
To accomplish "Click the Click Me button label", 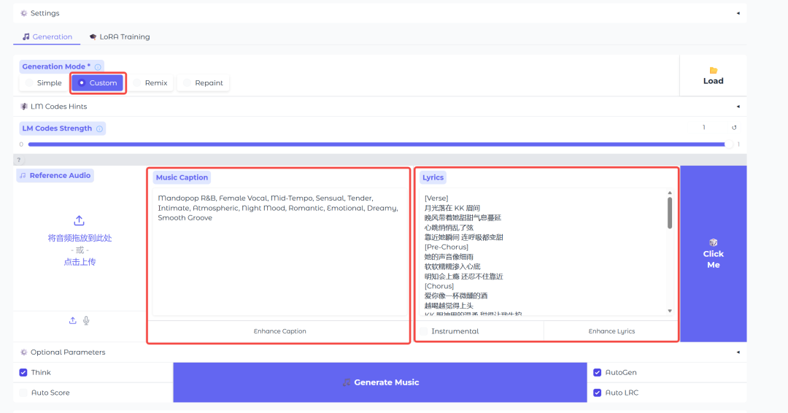I will [x=713, y=259].
